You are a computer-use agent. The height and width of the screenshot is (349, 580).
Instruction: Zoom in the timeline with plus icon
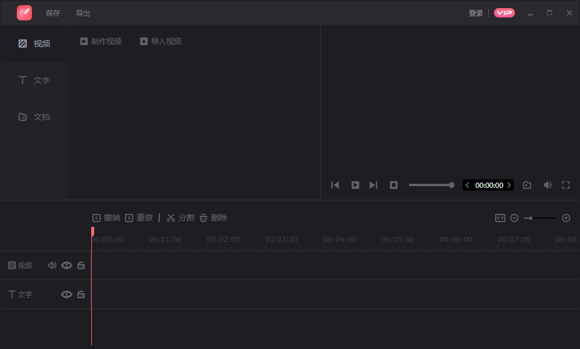[566, 218]
